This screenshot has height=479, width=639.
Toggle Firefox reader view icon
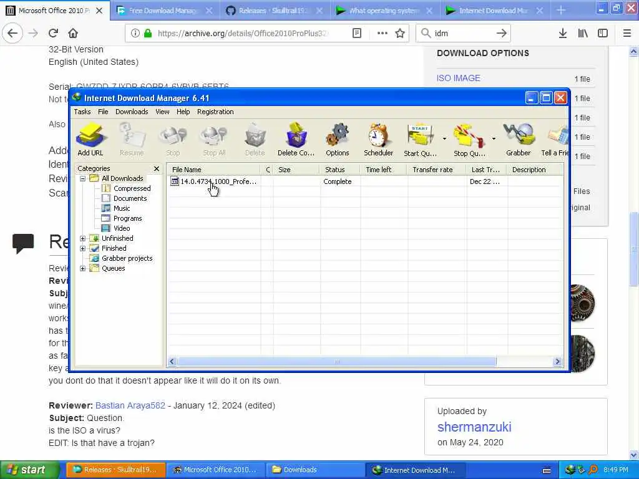pos(357,34)
